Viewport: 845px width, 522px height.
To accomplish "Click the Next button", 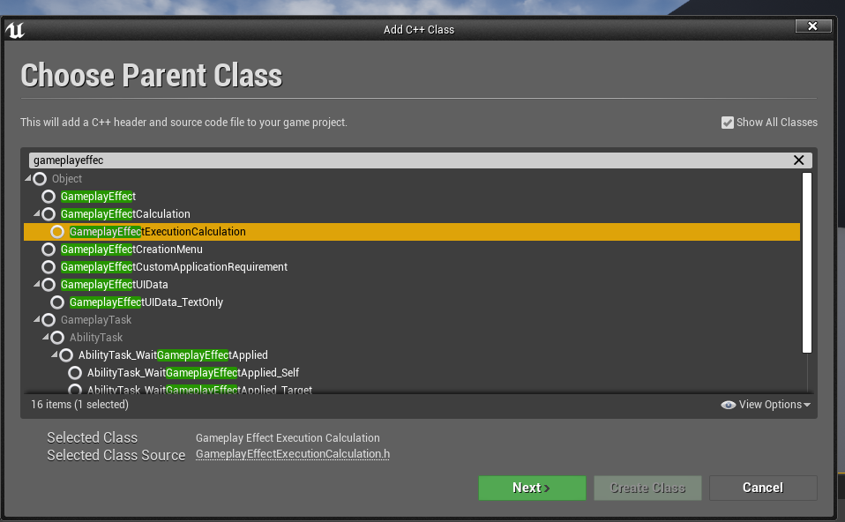I will [532, 488].
